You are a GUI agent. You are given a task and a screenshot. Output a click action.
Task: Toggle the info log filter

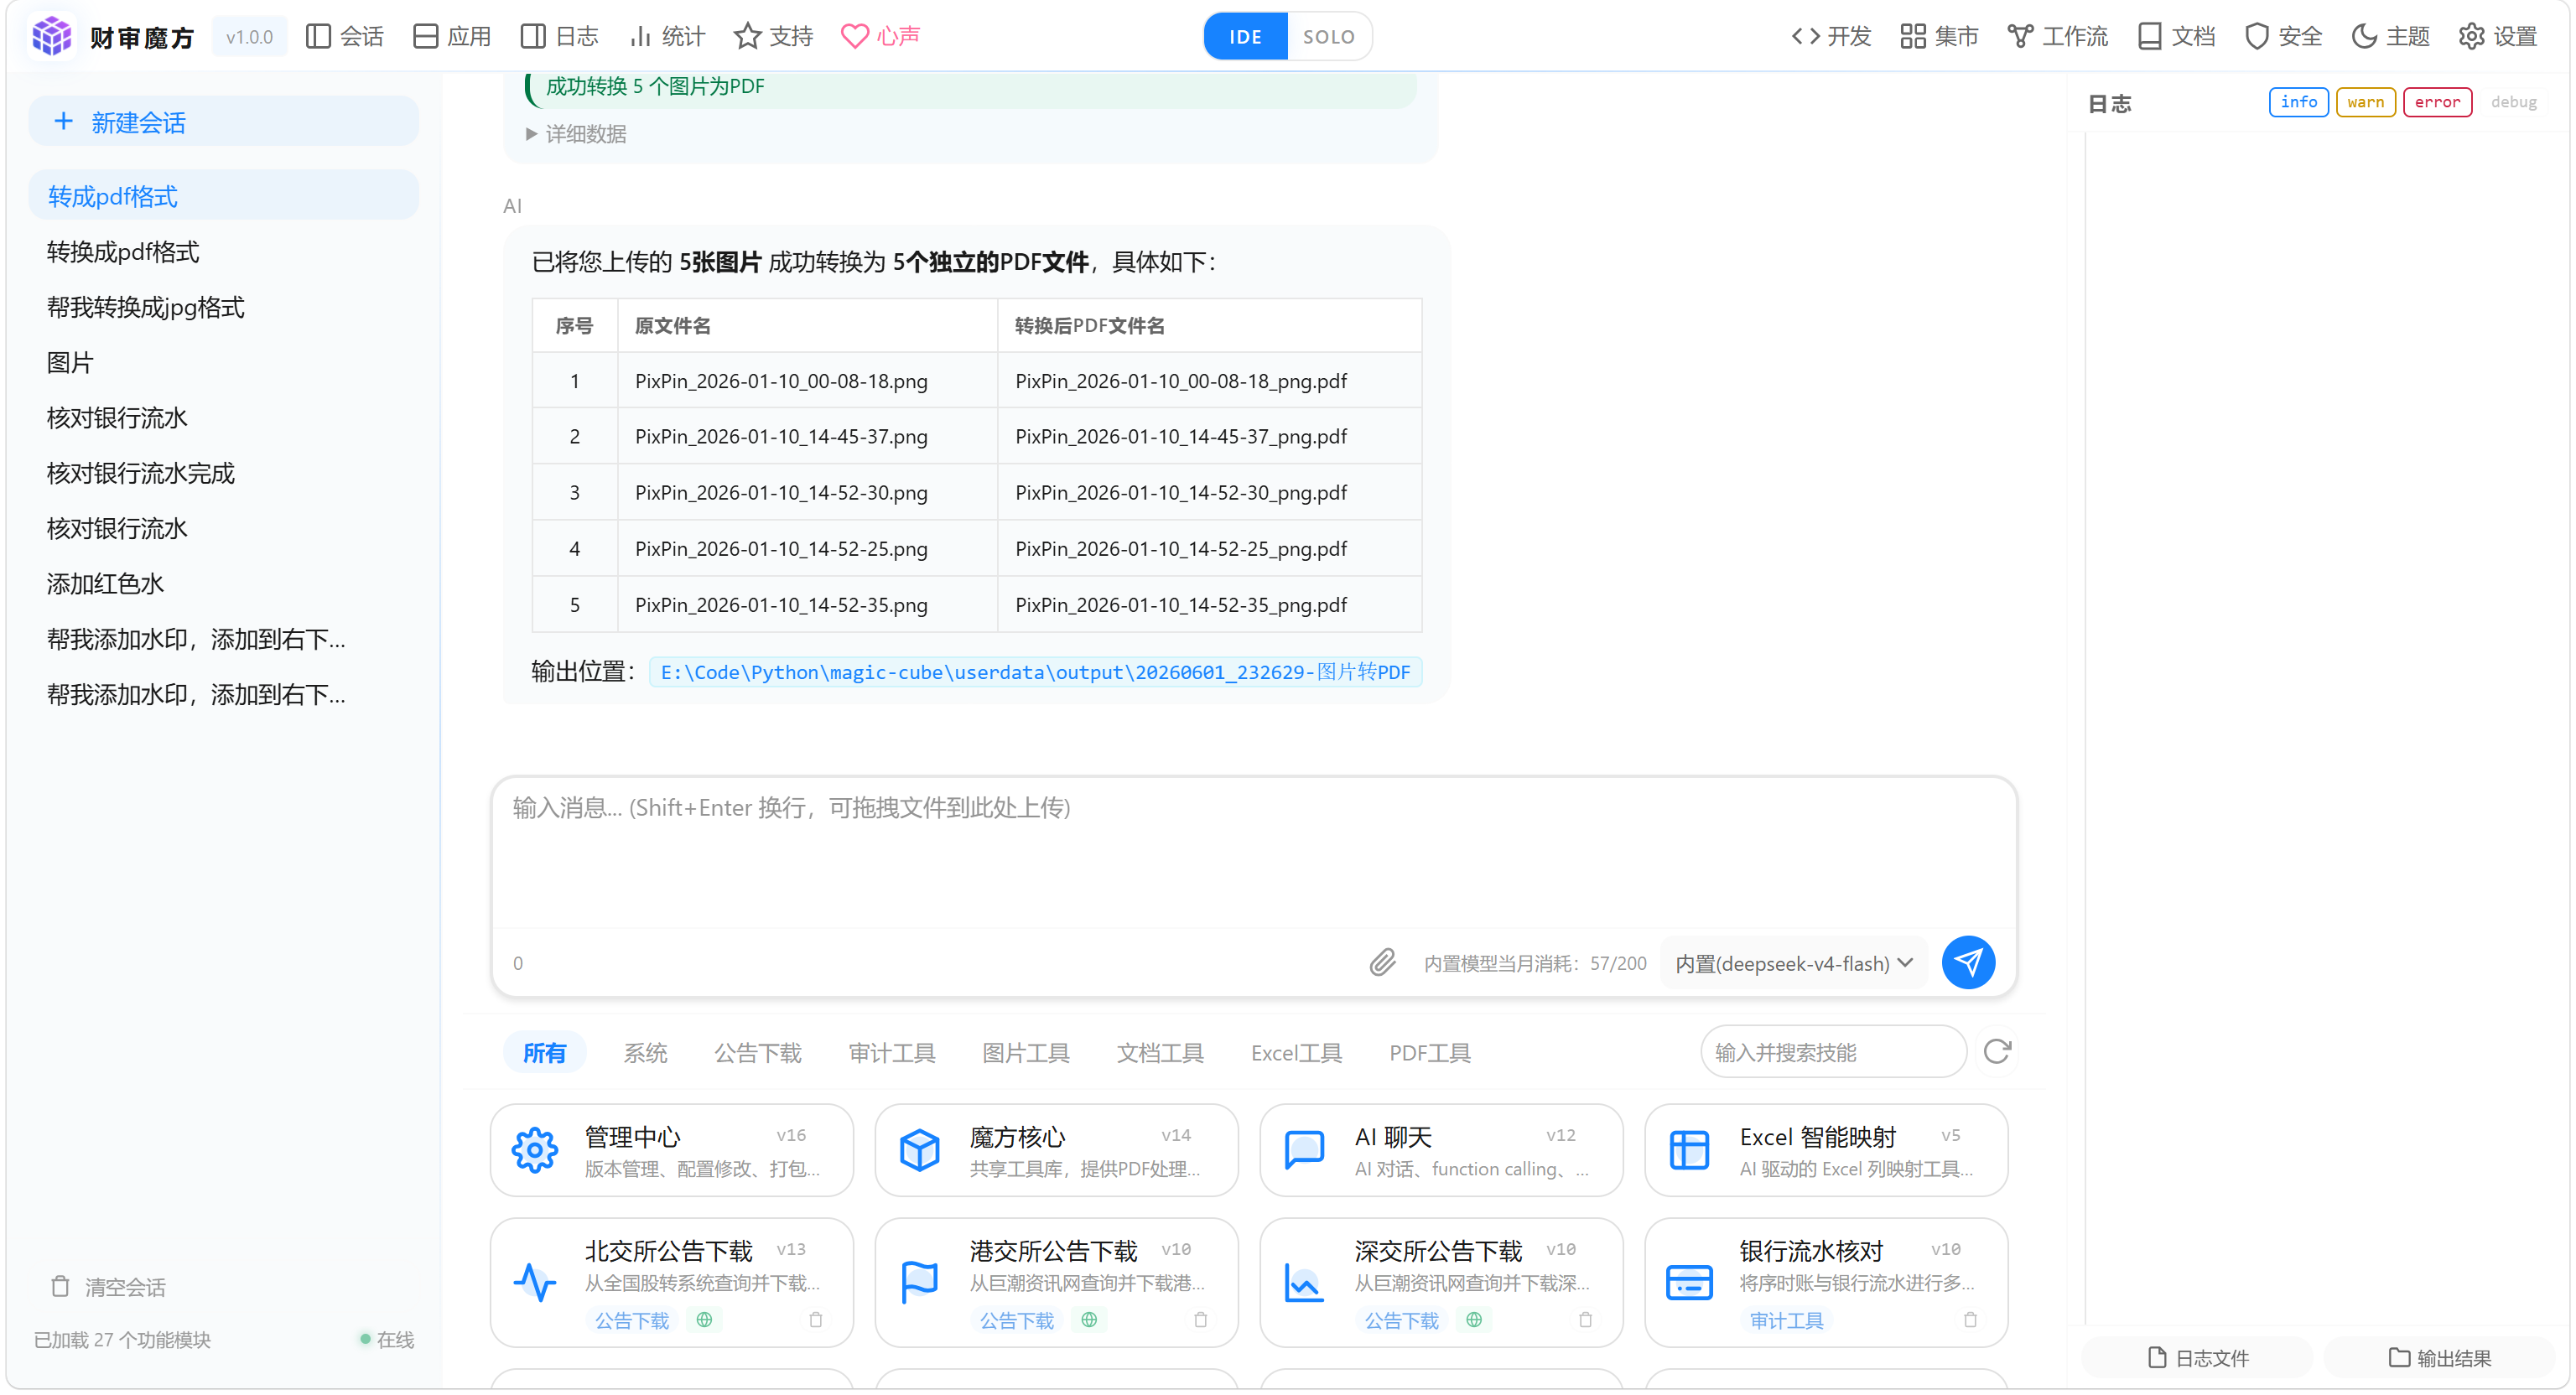tap(2298, 102)
